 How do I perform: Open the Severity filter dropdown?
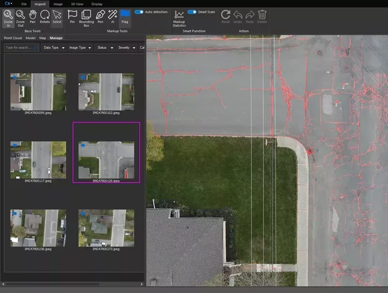click(x=127, y=48)
